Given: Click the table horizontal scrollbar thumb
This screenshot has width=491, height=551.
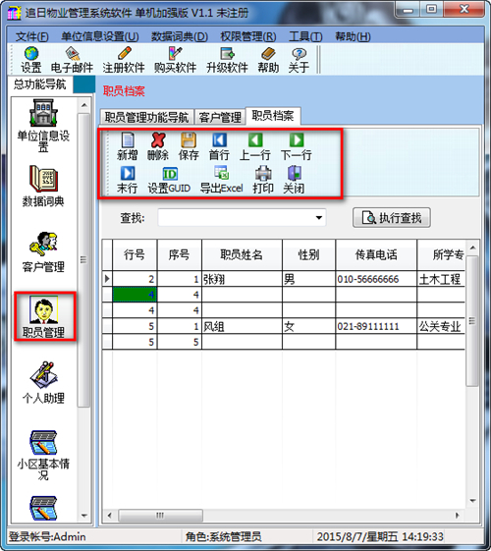Looking at the screenshot, I should click(160, 516).
